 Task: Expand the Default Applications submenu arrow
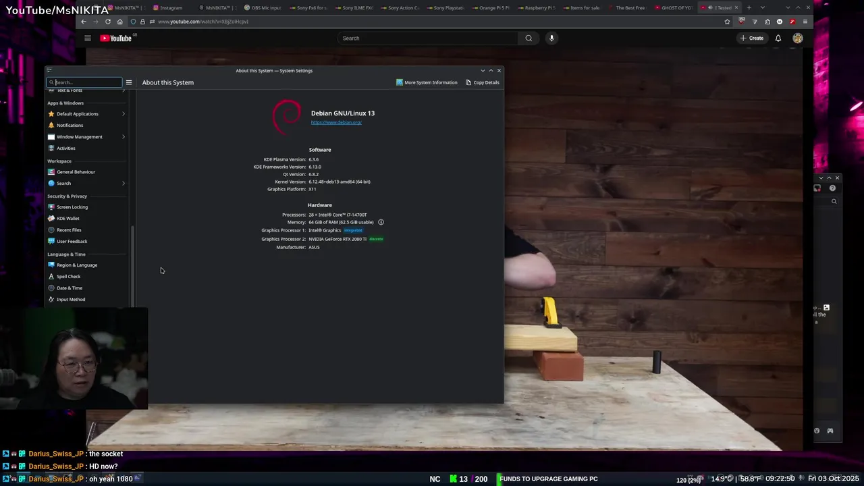[x=124, y=114]
